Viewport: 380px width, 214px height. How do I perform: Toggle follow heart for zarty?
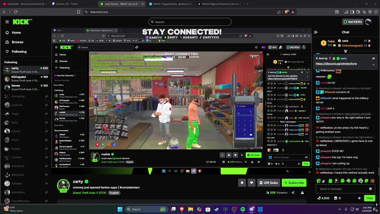click(251, 183)
